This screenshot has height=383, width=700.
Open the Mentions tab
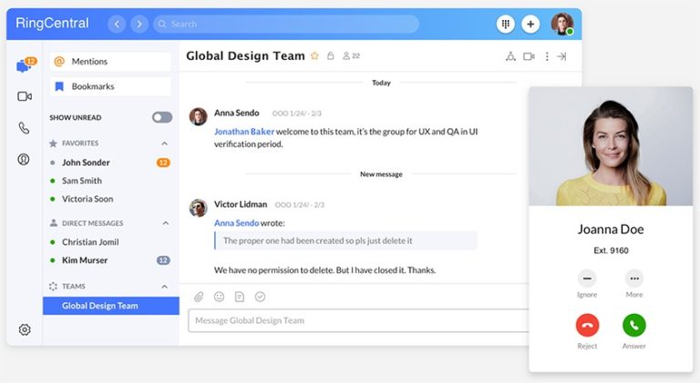click(110, 62)
